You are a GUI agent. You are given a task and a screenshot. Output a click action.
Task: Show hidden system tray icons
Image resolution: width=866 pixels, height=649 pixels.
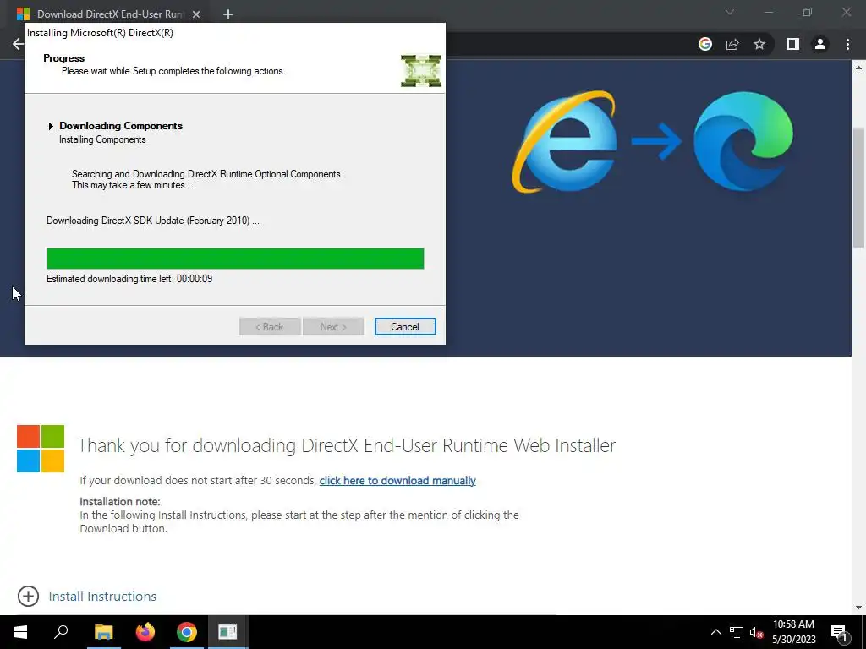pos(715,632)
